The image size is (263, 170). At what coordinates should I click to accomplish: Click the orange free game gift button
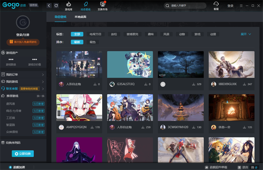tap(23, 42)
